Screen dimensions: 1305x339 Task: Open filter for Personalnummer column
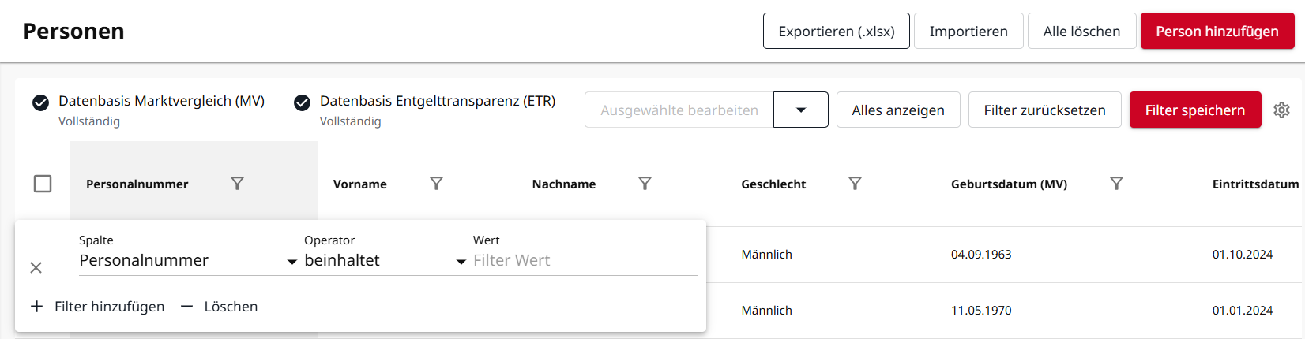click(237, 183)
